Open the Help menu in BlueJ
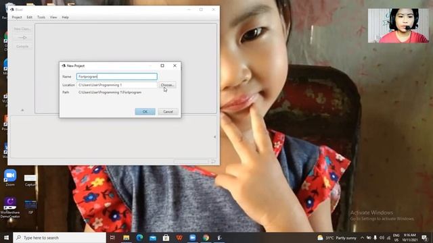433x243 pixels. [65, 17]
